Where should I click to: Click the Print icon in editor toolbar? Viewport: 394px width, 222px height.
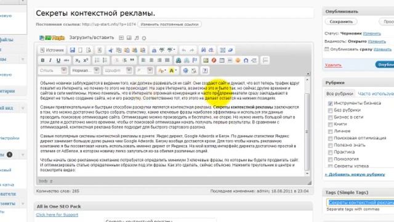tap(154, 50)
